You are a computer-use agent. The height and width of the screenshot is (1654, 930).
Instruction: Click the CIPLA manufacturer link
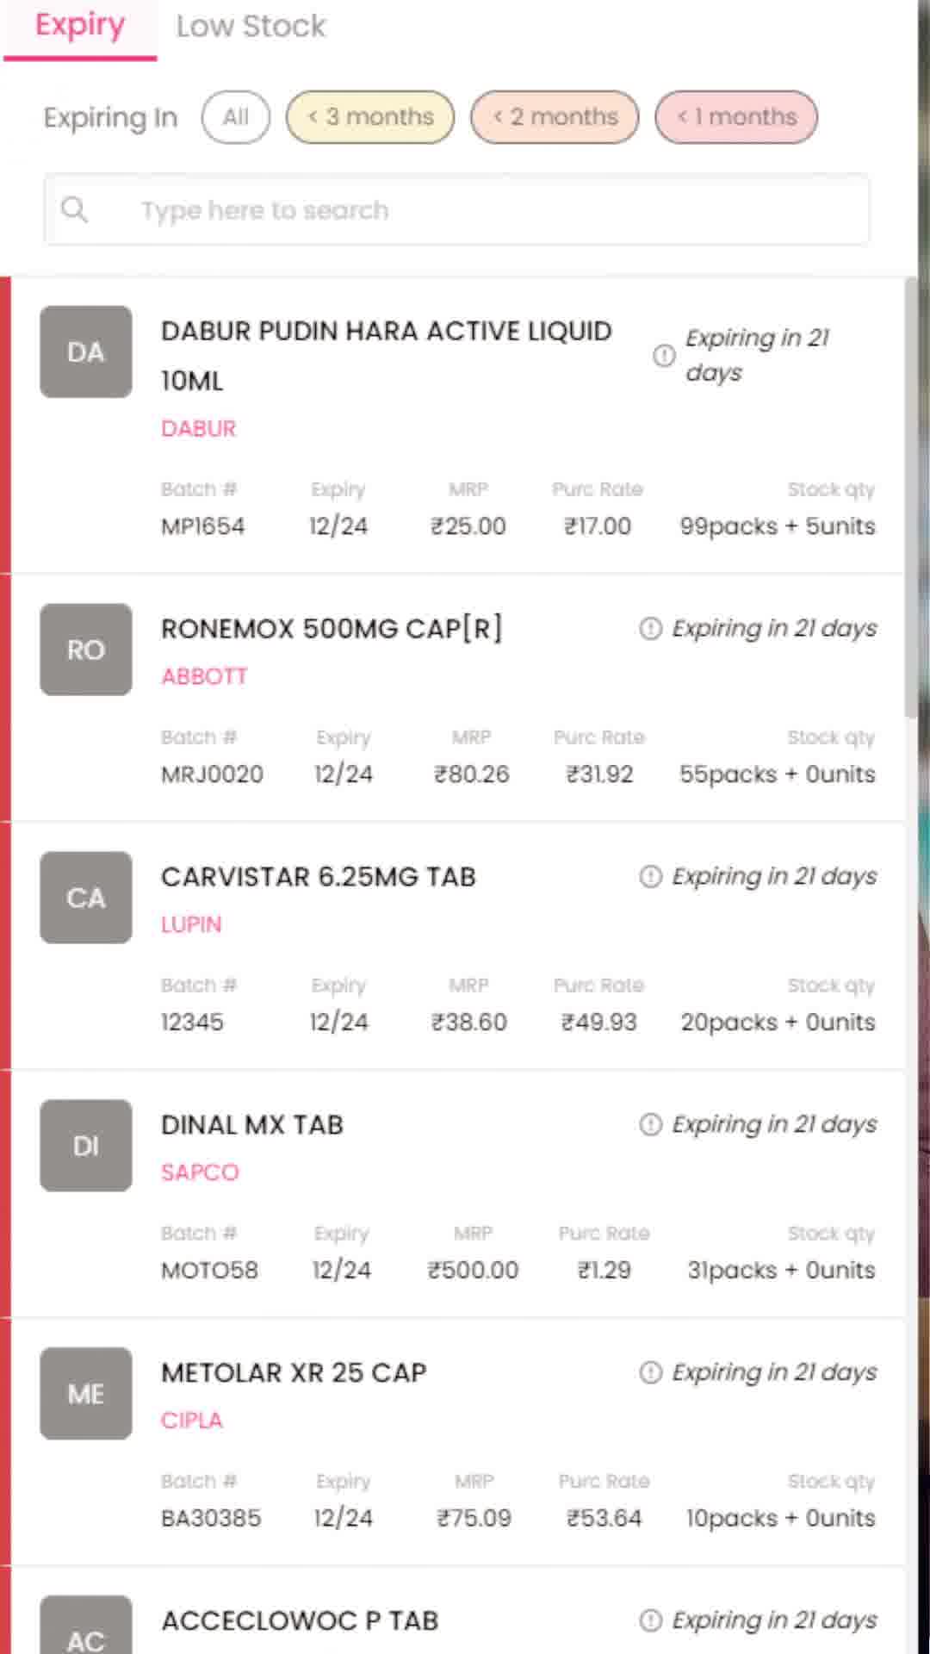pos(191,1421)
